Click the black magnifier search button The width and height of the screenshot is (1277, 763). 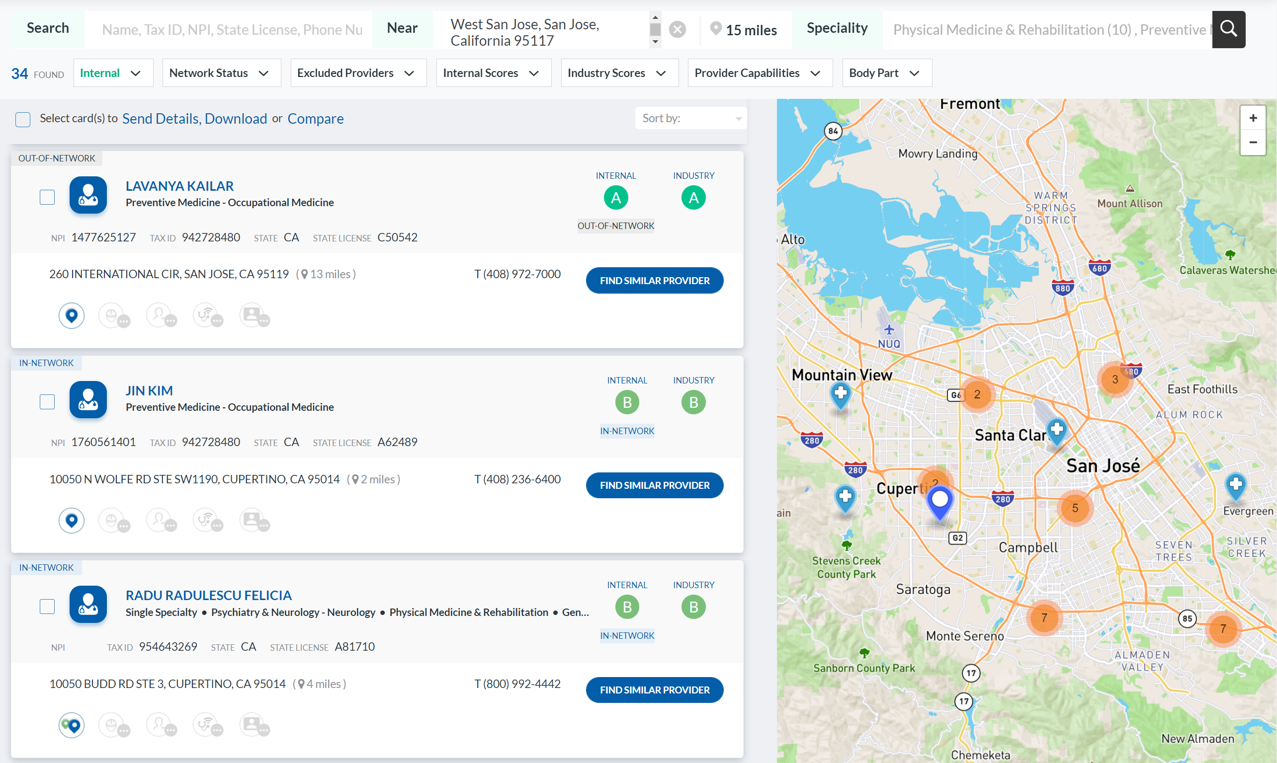[x=1228, y=29]
